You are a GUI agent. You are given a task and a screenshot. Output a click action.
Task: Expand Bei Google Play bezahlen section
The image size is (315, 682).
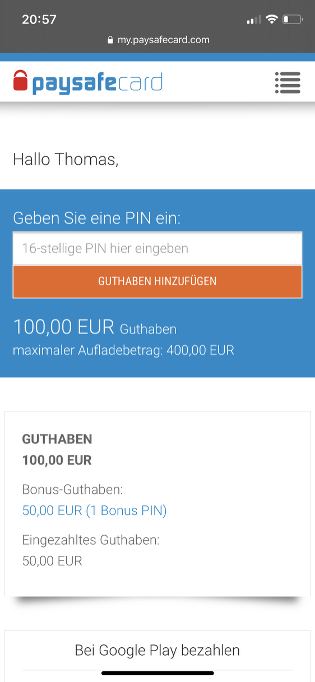(157, 651)
